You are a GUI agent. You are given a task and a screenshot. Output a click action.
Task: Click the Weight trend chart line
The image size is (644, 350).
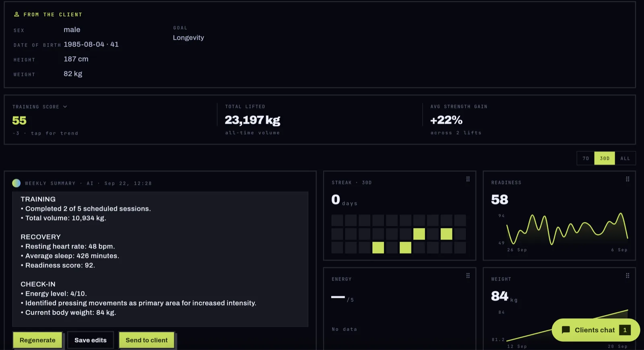(x=567, y=325)
